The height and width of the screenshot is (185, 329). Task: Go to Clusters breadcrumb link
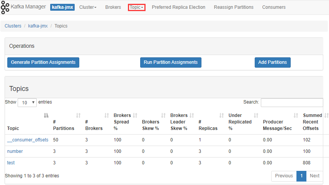(x=13, y=26)
